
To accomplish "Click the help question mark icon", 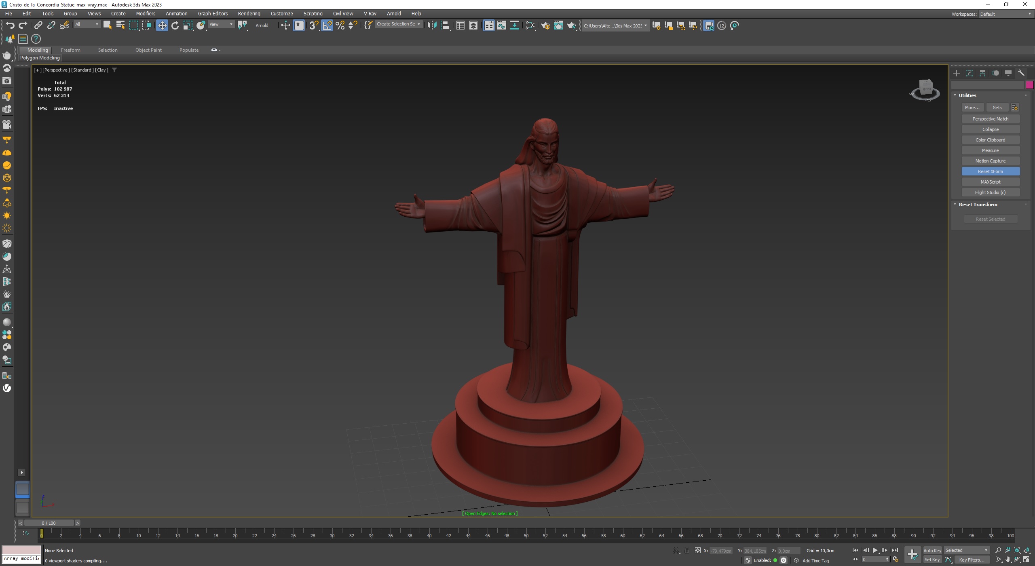I will [x=36, y=39].
